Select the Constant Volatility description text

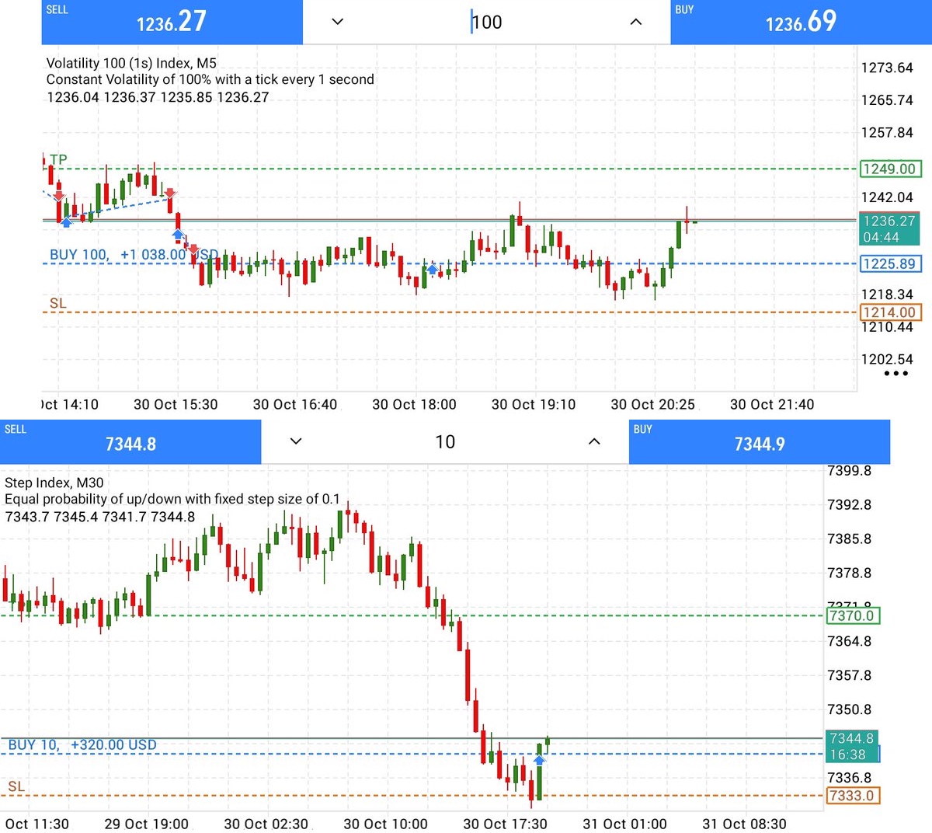point(210,79)
